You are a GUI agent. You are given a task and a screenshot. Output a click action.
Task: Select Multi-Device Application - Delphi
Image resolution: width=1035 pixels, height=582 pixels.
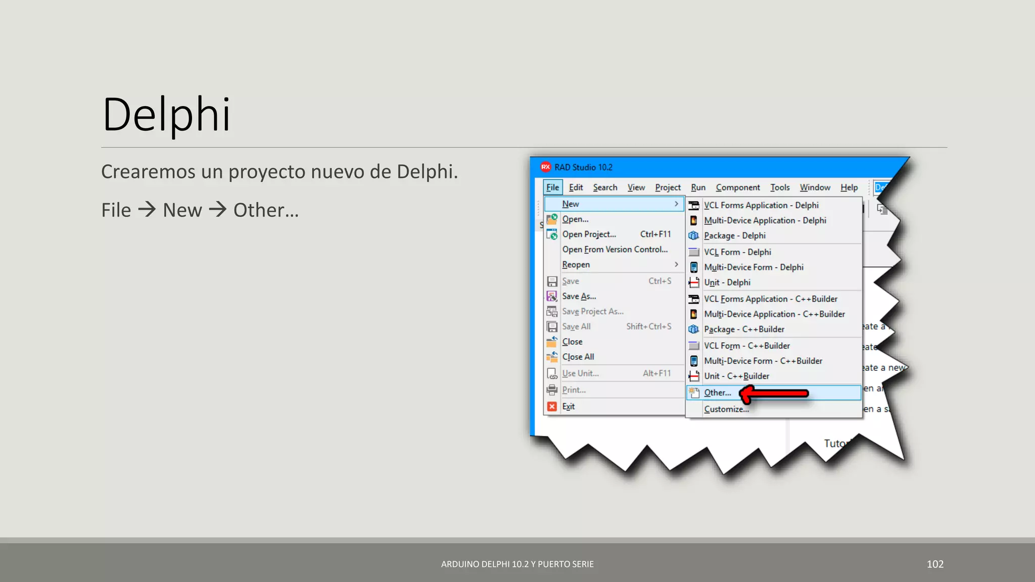pos(774,220)
